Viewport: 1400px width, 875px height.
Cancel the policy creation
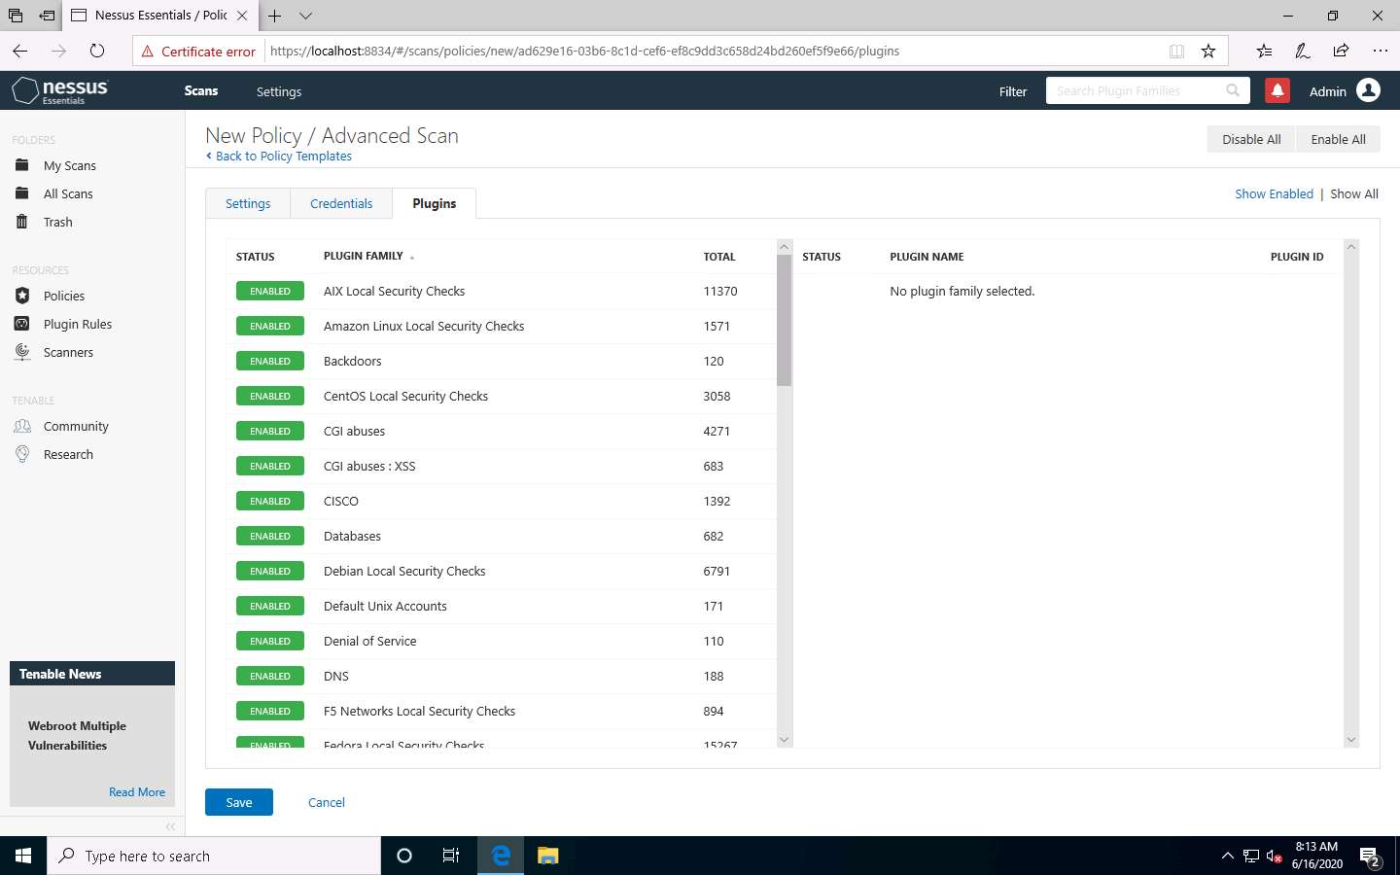click(327, 802)
